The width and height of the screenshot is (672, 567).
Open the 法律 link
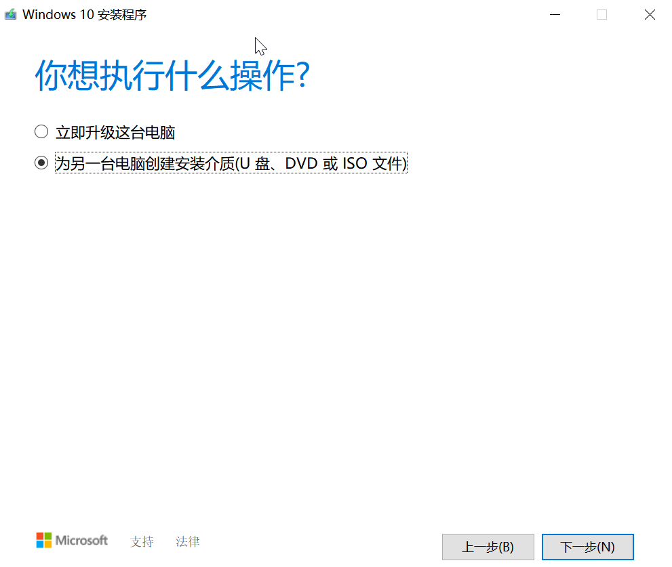188,541
